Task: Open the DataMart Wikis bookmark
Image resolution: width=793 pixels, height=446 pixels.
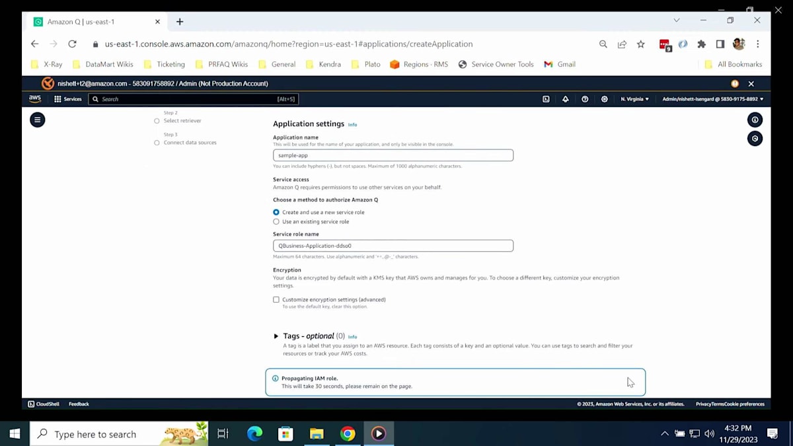Action: point(103,64)
